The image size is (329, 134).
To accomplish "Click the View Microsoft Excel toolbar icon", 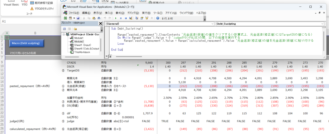I will [x=66, y=18].
